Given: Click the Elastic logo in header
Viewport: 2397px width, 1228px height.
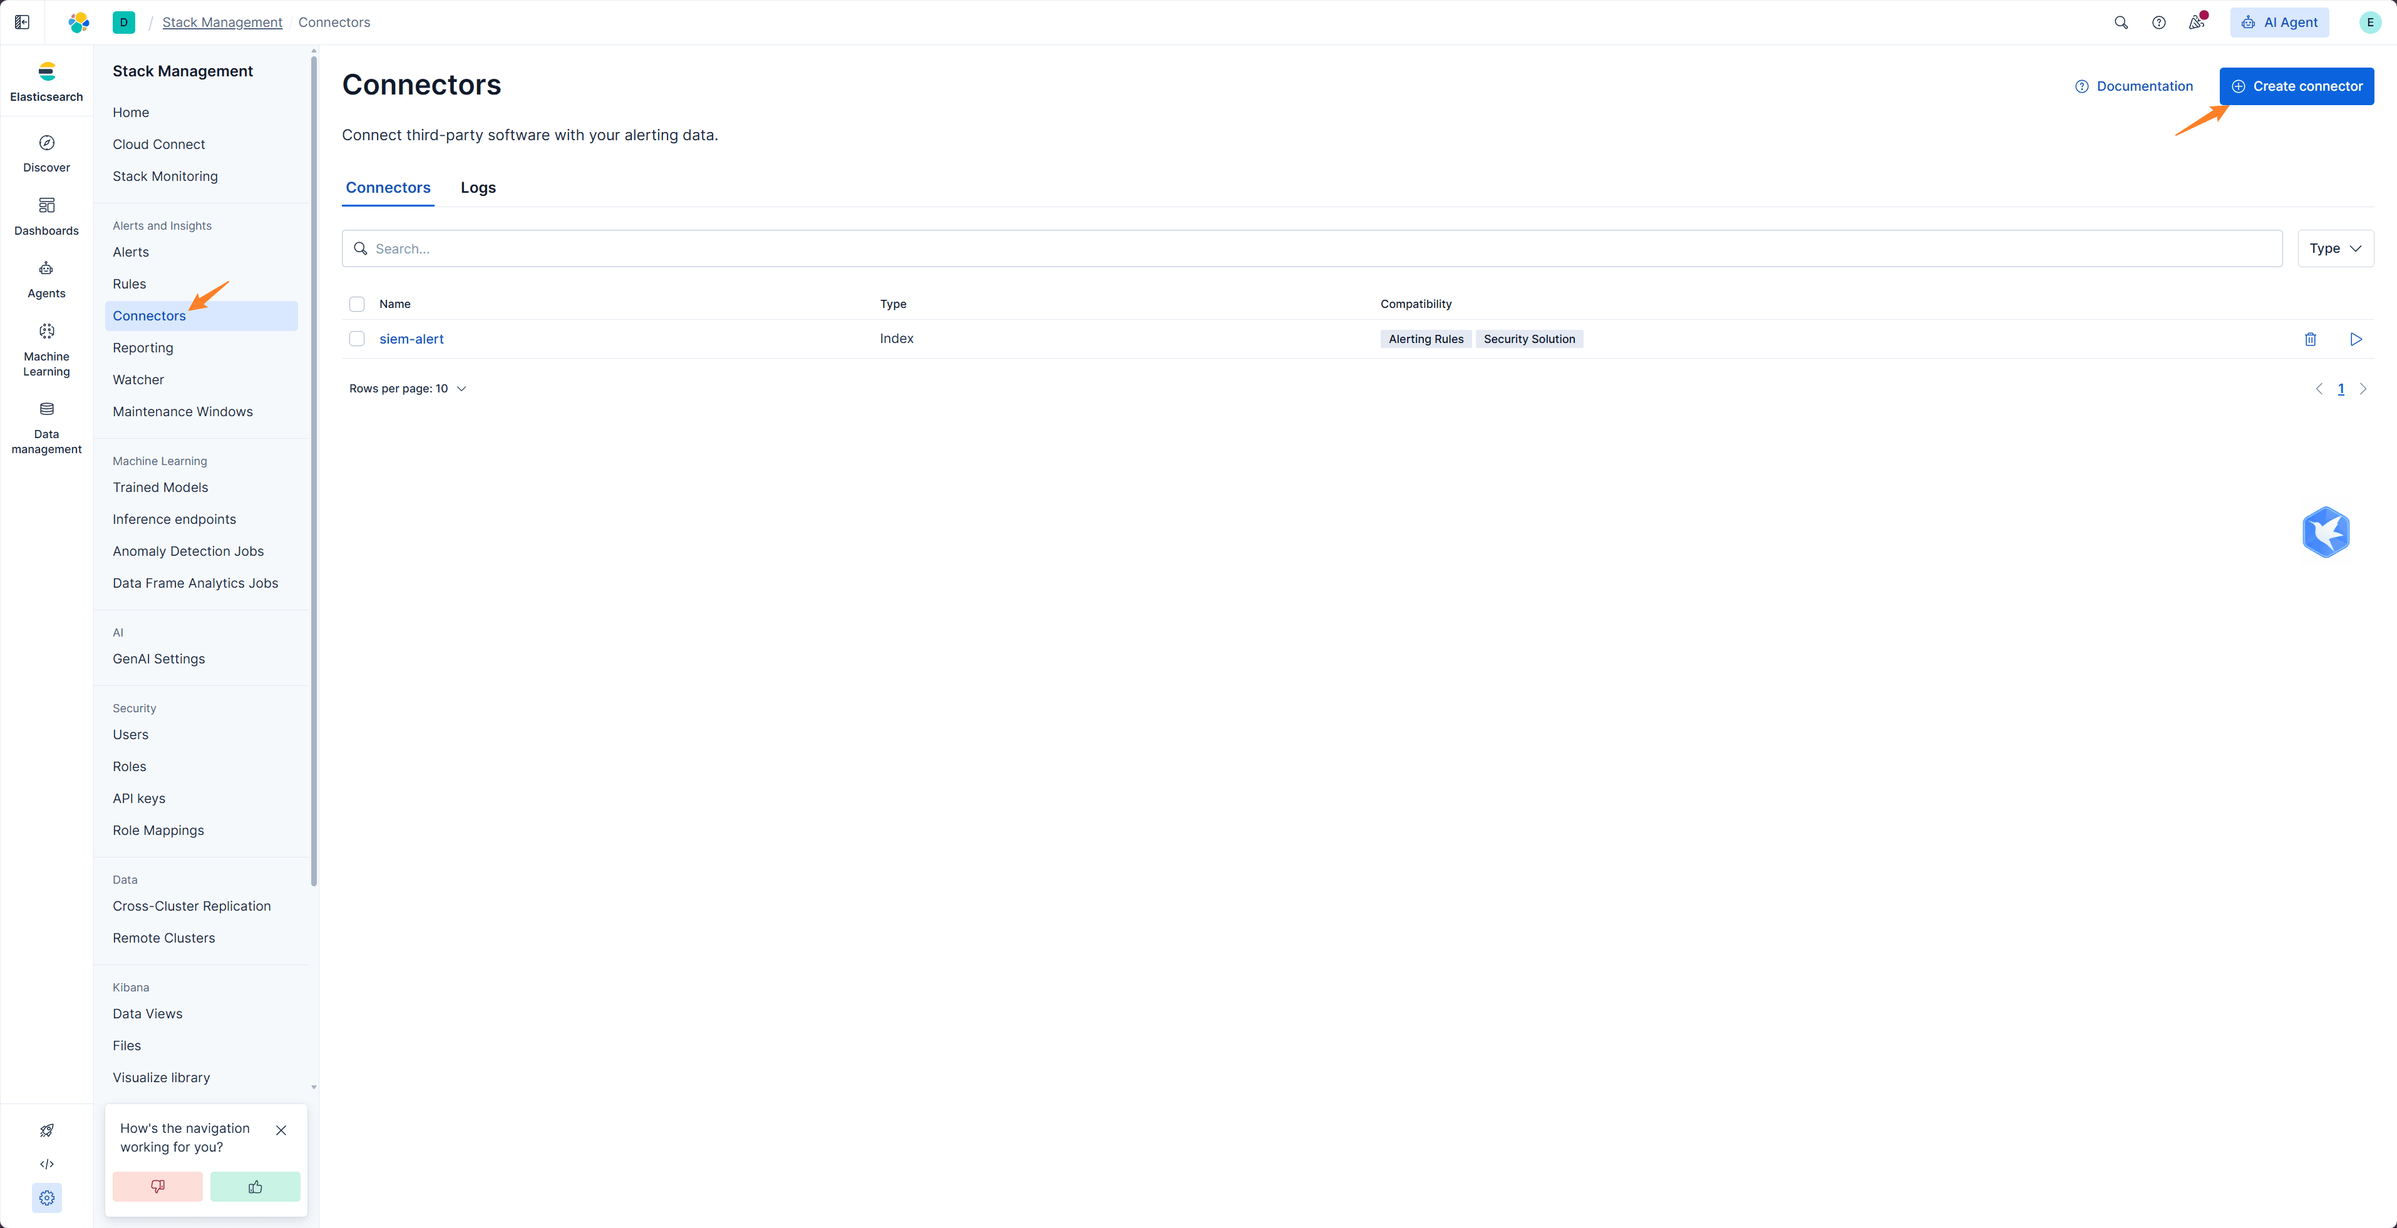Looking at the screenshot, I should (x=79, y=23).
